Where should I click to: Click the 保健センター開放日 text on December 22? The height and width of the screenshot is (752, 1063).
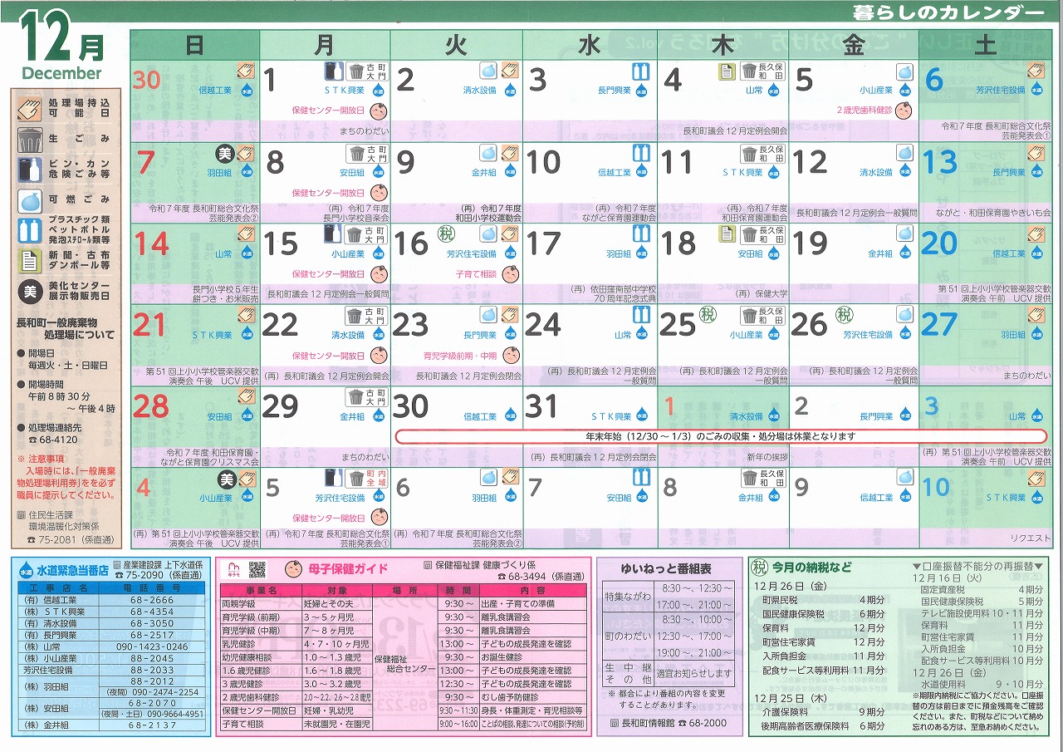(328, 356)
